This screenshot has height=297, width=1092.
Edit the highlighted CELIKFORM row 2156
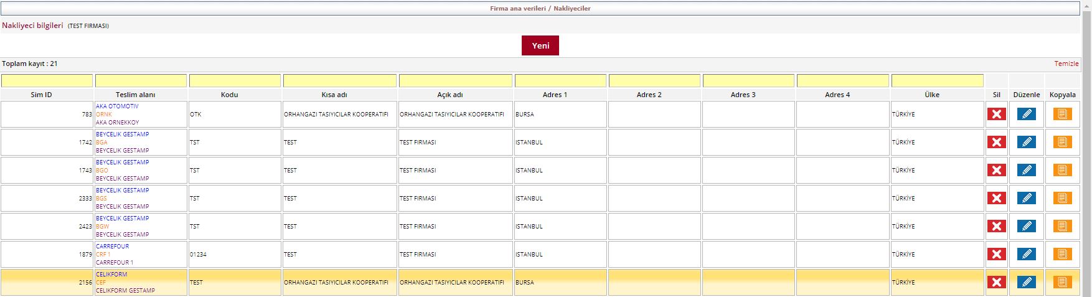1026,282
